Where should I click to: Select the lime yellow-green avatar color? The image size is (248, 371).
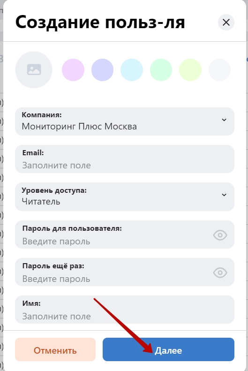point(190,70)
